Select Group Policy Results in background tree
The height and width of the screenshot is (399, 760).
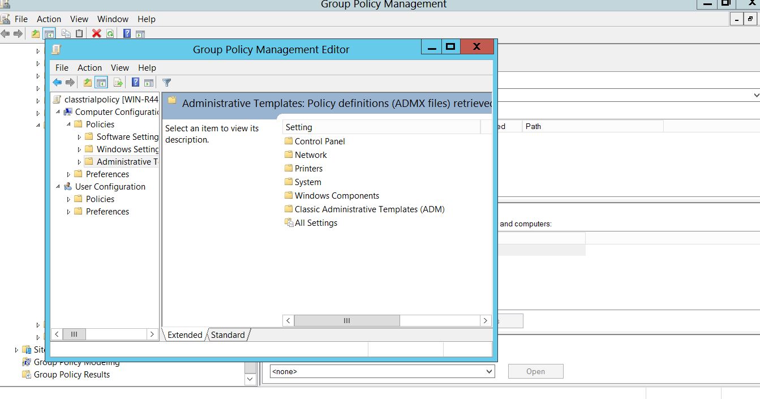pos(66,375)
